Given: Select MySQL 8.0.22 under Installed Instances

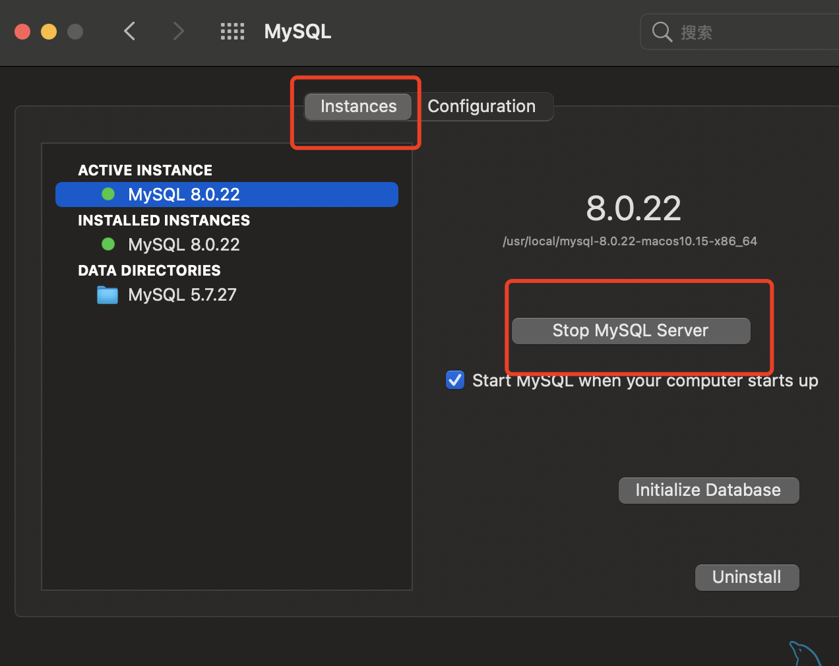Looking at the screenshot, I should pos(184,244).
